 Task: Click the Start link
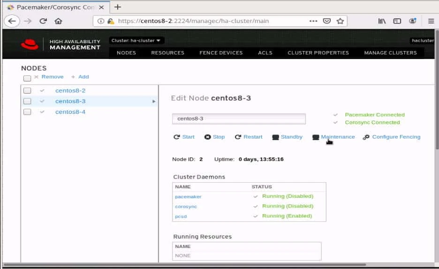(188, 137)
